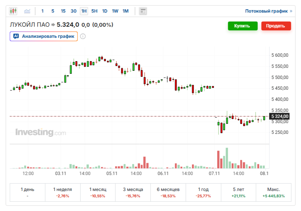Select the 1 день period

pos(27,192)
